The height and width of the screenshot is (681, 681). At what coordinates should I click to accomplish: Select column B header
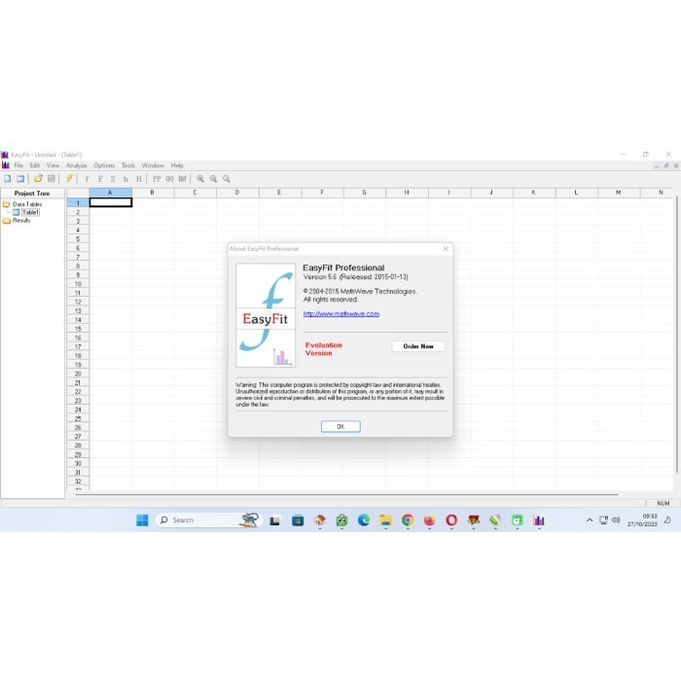pyautogui.click(x=153, y=193)
